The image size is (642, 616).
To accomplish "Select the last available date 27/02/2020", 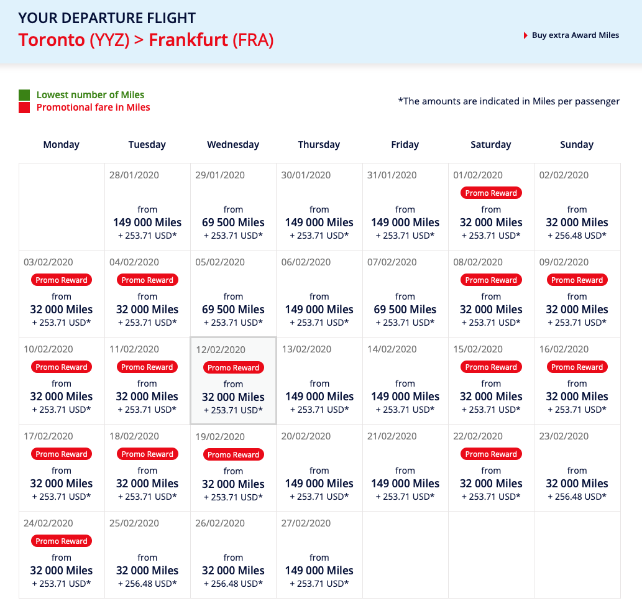I will (319, 554).
